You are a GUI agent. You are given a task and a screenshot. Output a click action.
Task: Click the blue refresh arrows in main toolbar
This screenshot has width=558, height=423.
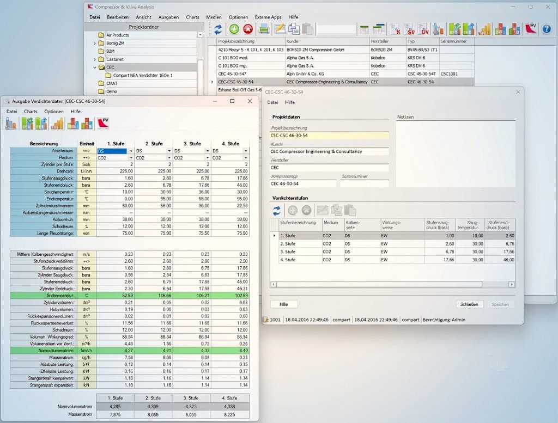[x=218, y=29]
